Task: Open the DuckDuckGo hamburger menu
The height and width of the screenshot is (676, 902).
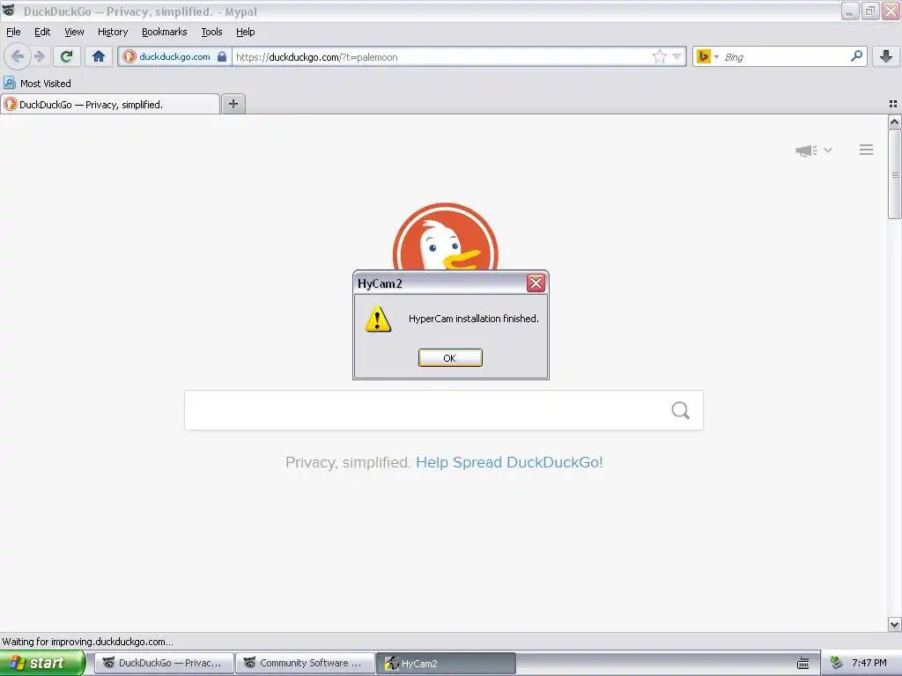Action: pos(867,150)
